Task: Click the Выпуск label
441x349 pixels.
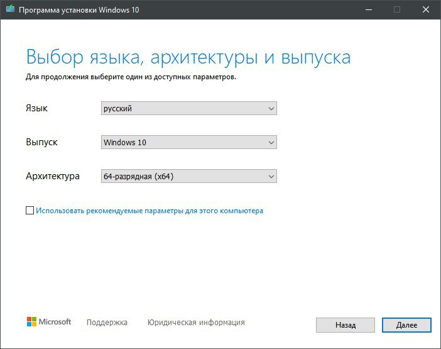Action: click(41, 142)
